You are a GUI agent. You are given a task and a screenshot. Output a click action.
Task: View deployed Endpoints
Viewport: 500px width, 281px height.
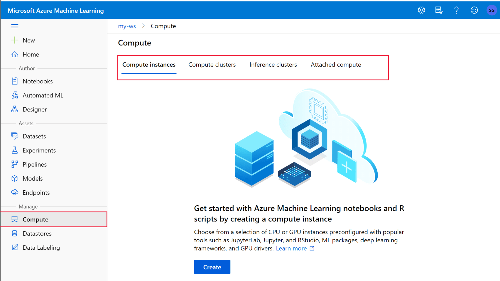(36, 192)
